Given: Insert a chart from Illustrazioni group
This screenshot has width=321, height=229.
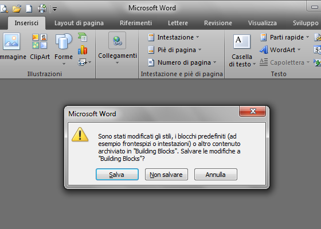Looking at the screenshot, I should coord(83,50).
